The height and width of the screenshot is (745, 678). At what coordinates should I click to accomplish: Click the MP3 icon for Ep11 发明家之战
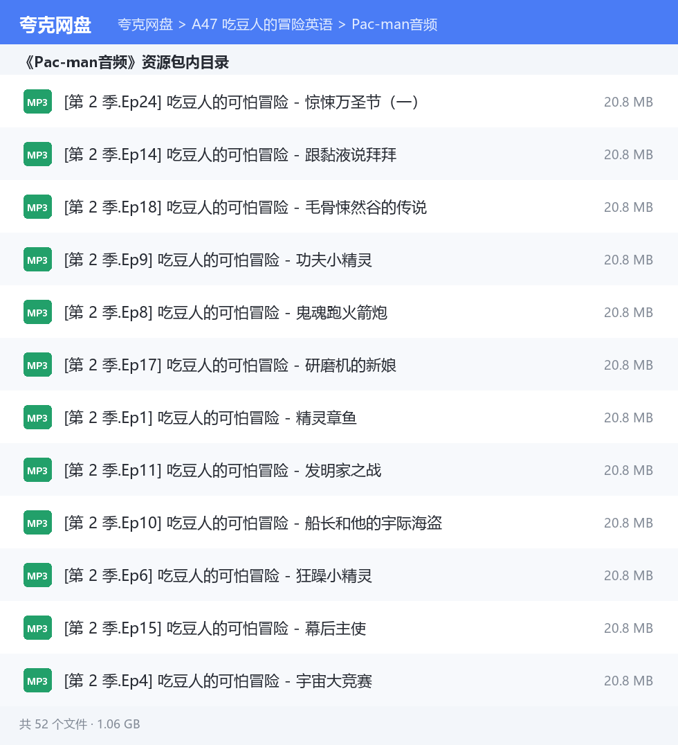[37, 470]
